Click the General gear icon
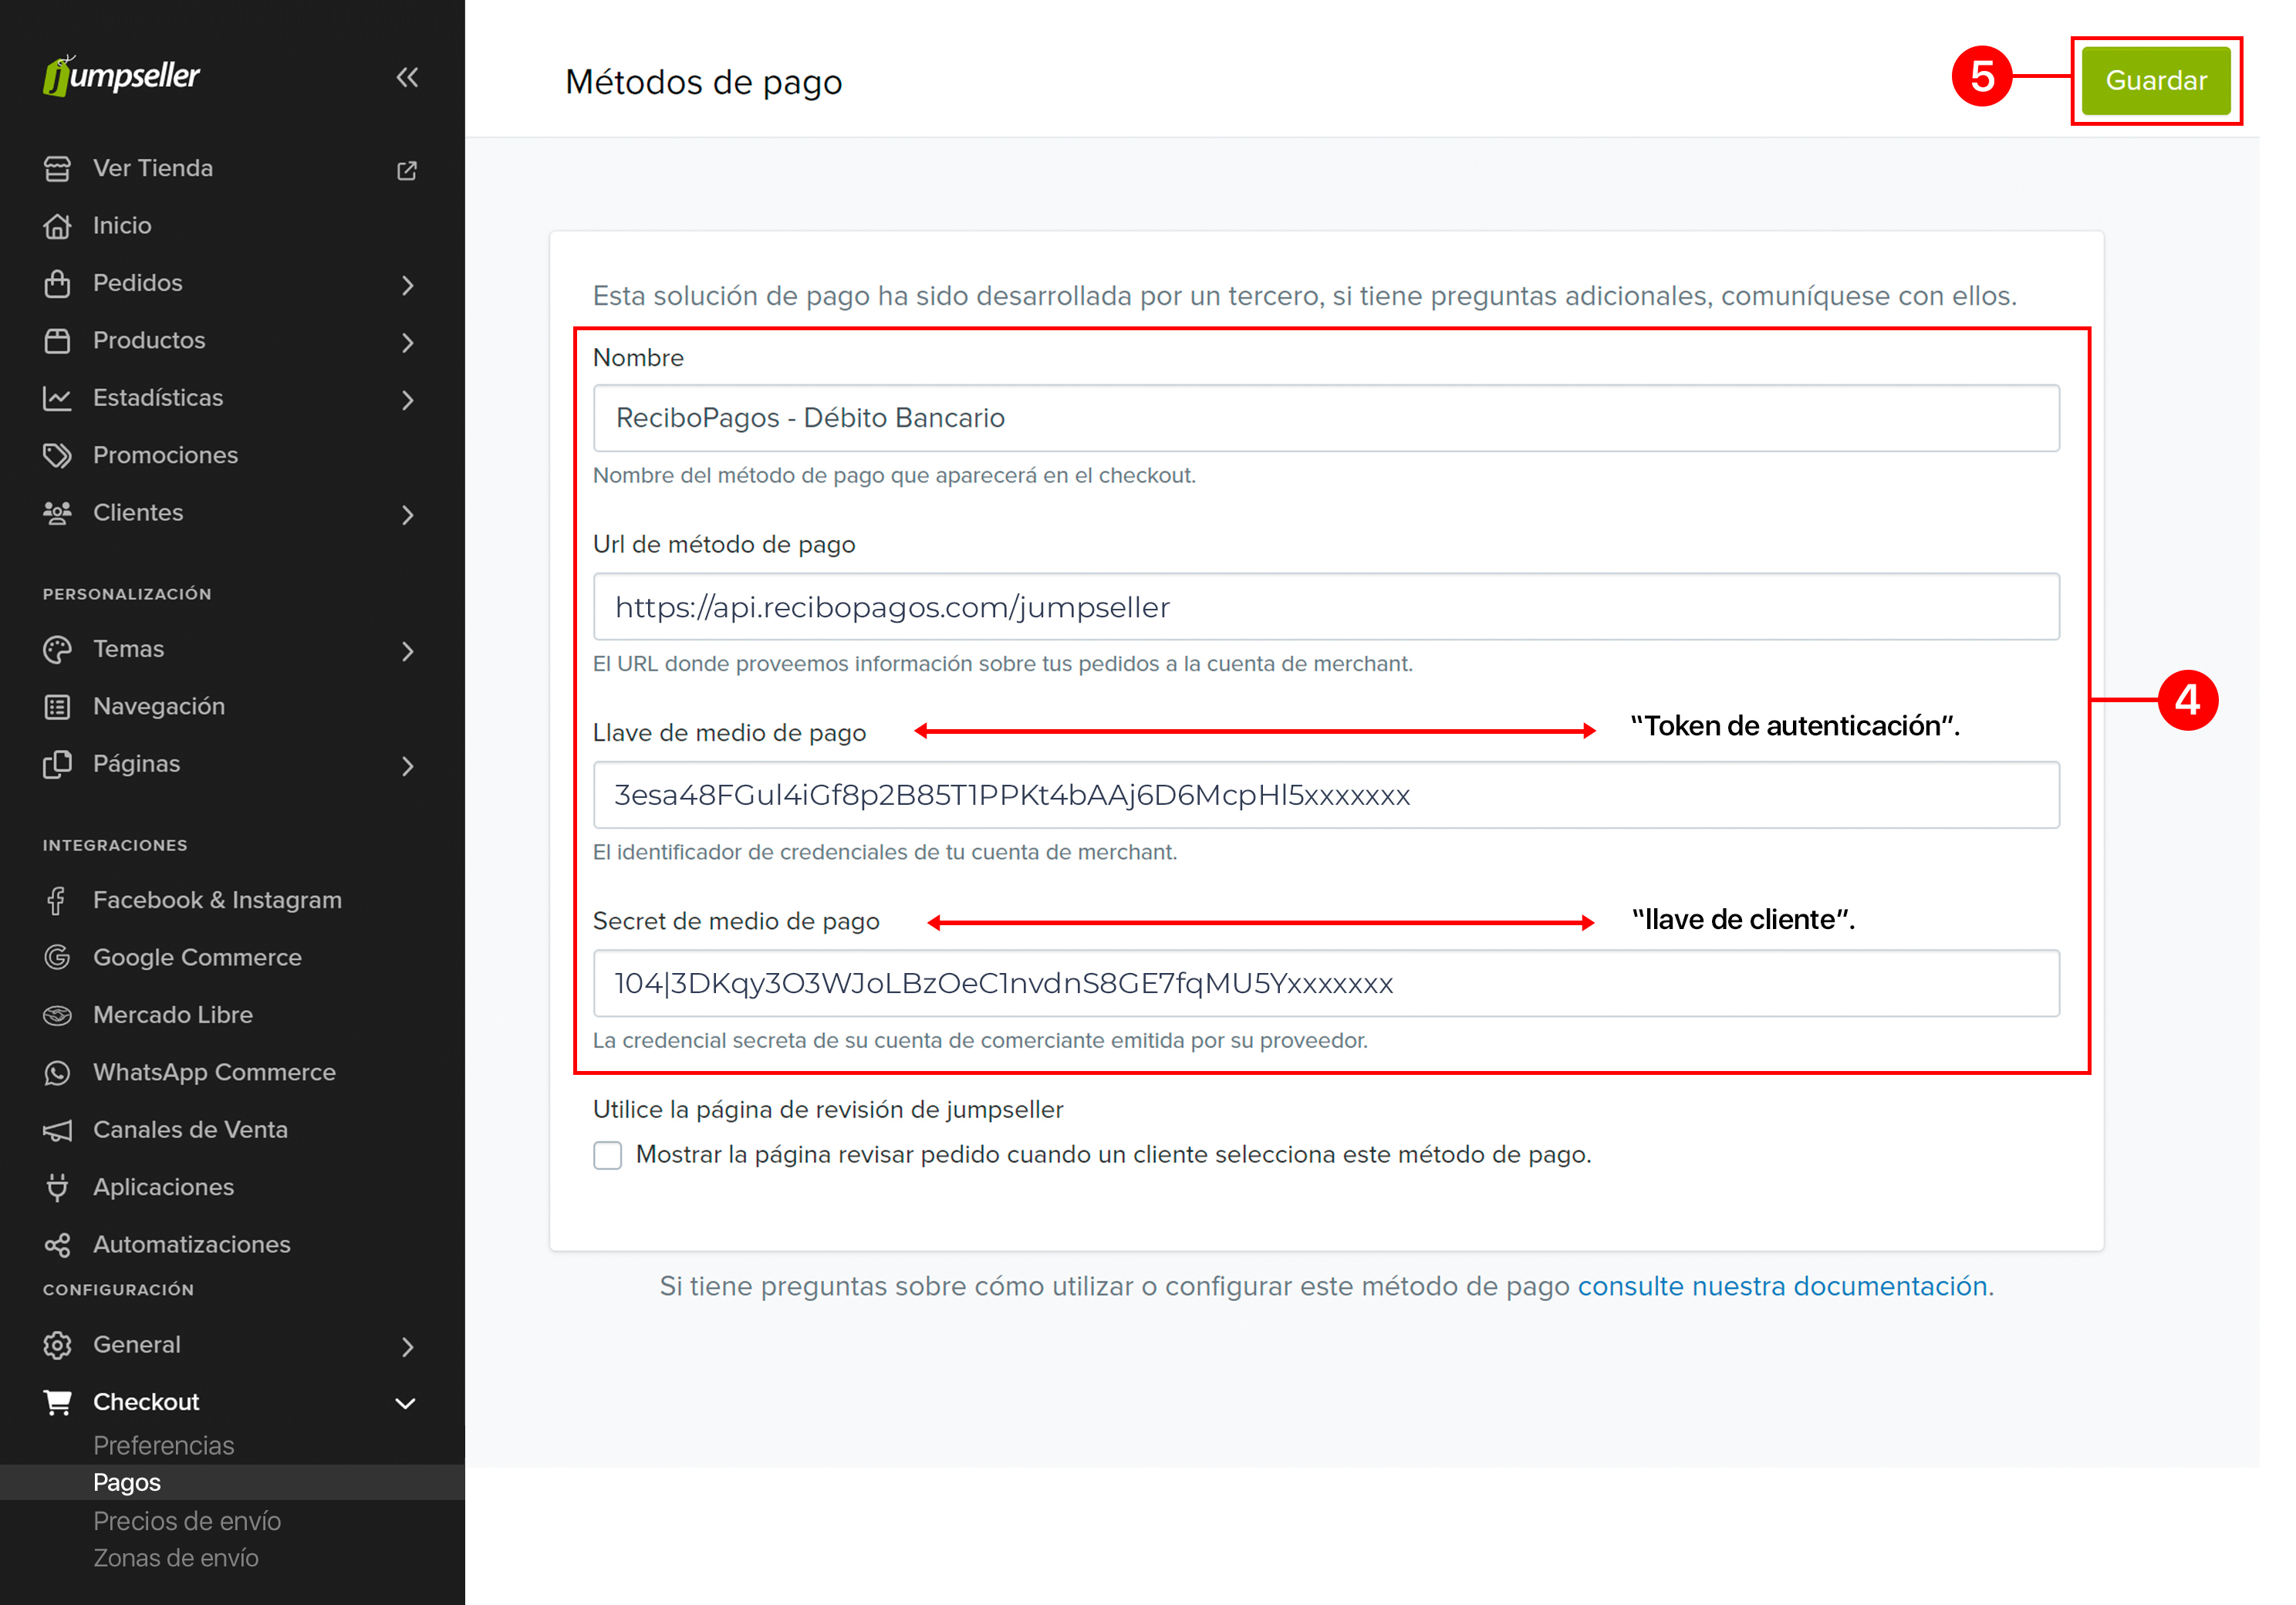The width and height of the screenshot is (2296, 1605). (x=57, y=1345)
